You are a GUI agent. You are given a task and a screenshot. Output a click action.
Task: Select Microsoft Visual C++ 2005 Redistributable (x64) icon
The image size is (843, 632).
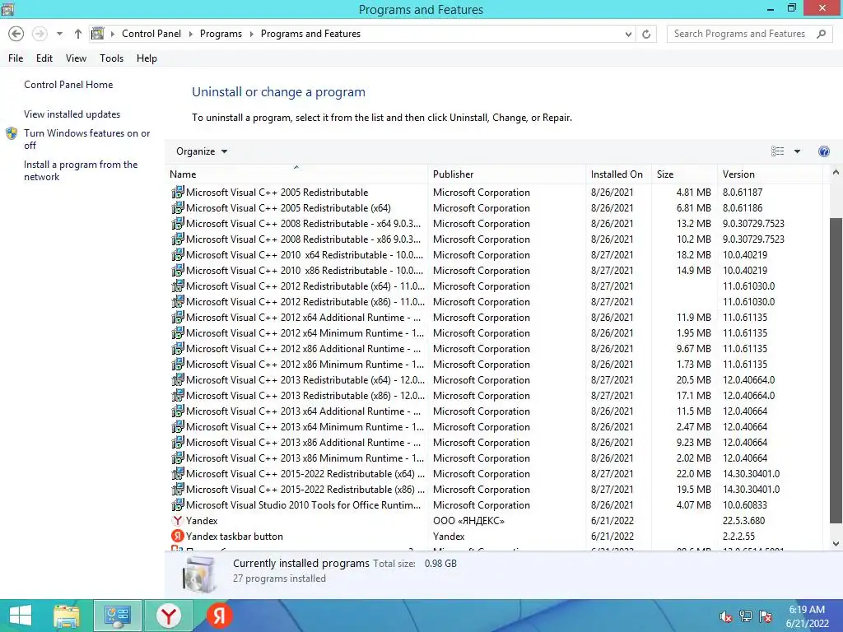178,207
